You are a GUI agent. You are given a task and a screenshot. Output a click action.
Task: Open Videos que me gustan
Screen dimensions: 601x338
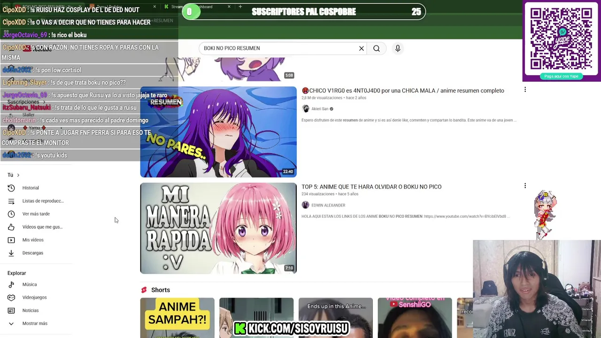42,227
